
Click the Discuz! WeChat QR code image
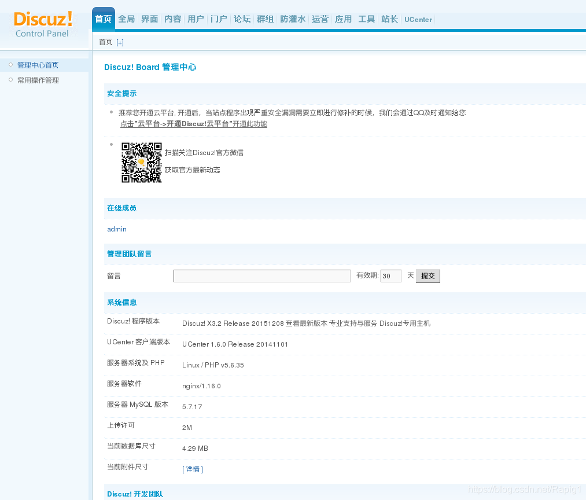click(x=142, y=162)
